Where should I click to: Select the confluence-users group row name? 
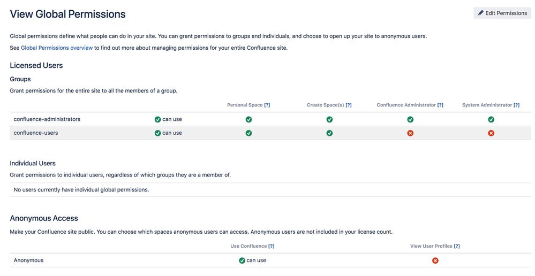coord(36,133)
